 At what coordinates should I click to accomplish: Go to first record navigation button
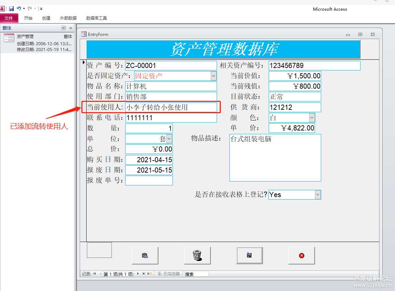tap(95, 274)
